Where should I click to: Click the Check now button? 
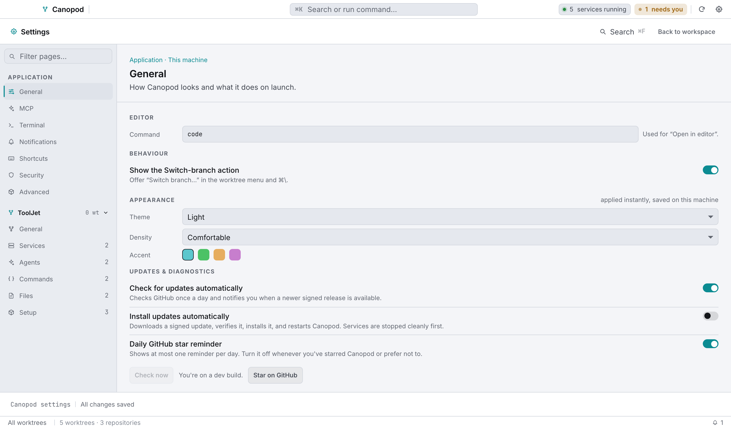pyautogui.click(x=151, y=375)
